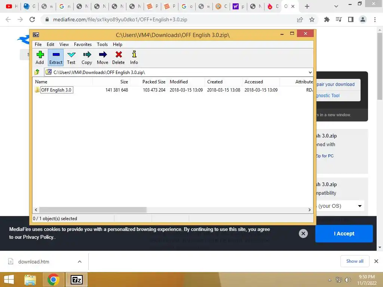
Task: Sort by the Accessed column header
Action: [261, 82]
